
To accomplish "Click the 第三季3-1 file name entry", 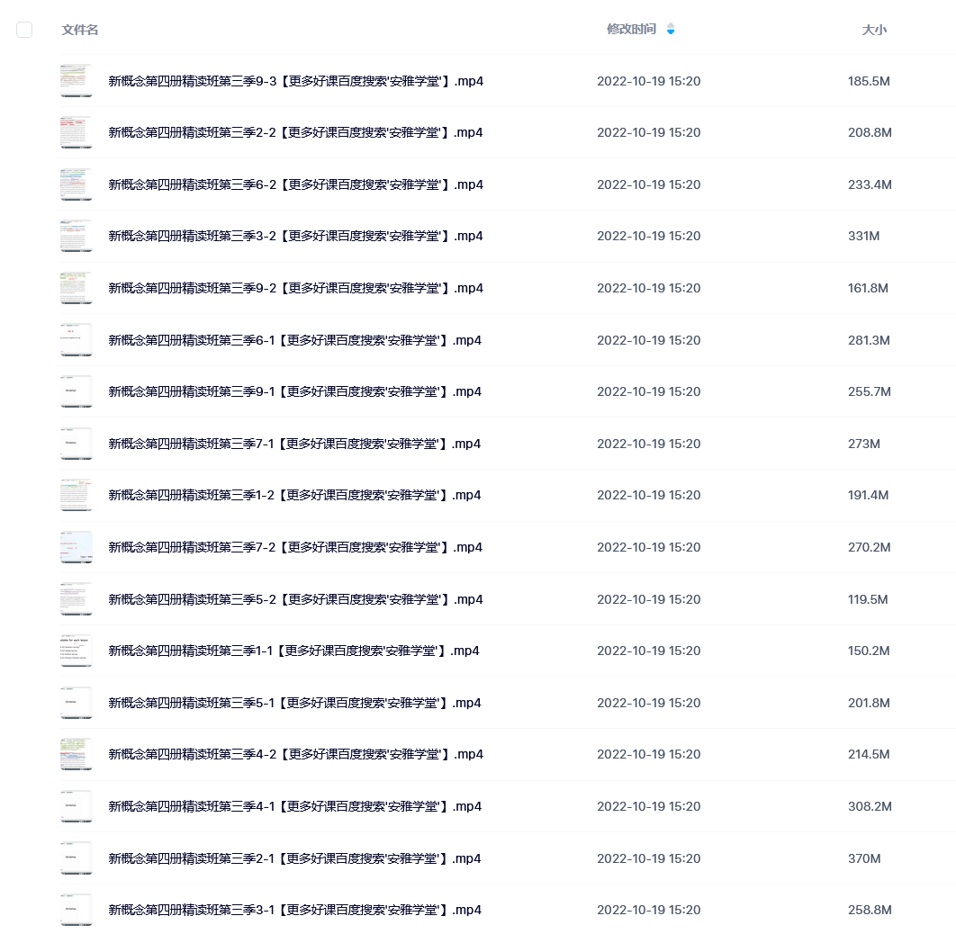I will pyautogui.click(x=295, y=910).
